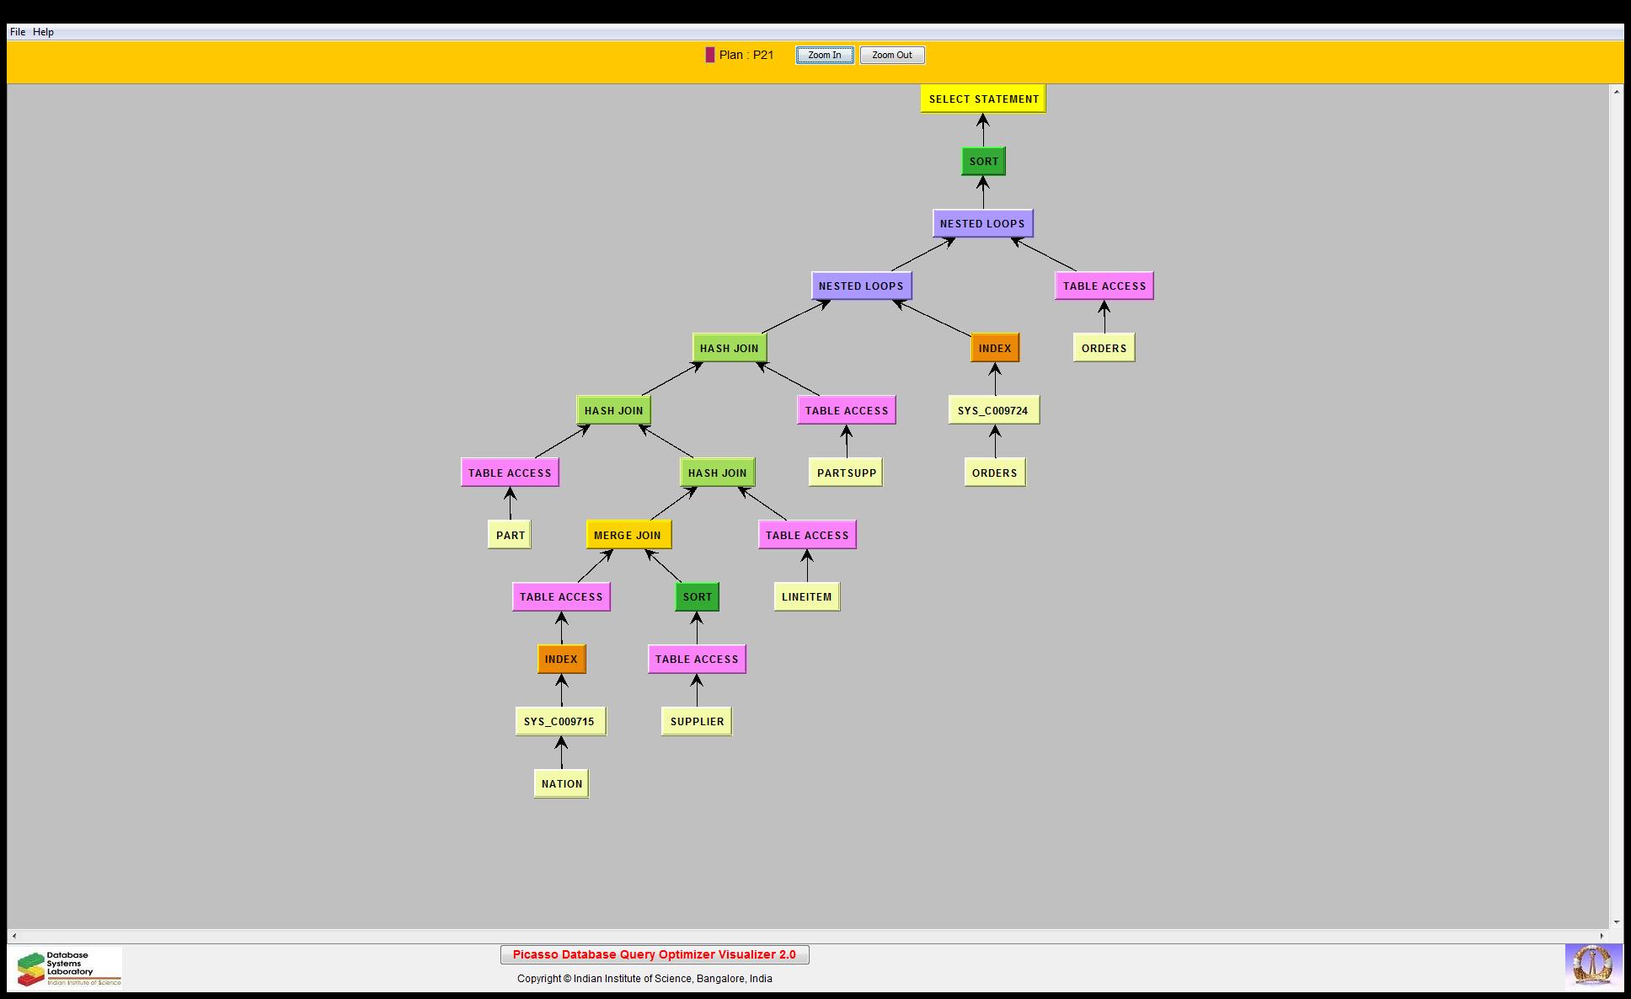The height and width of the screenshot is (999, 1631).
Task: Click the topmost NESTED LOOPS node
Action: 982,224
